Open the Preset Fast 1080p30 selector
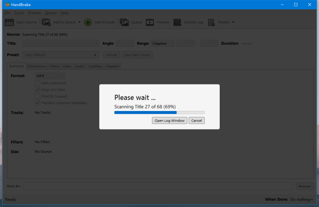This screenshot has height=207, width=319. [61, 55]
